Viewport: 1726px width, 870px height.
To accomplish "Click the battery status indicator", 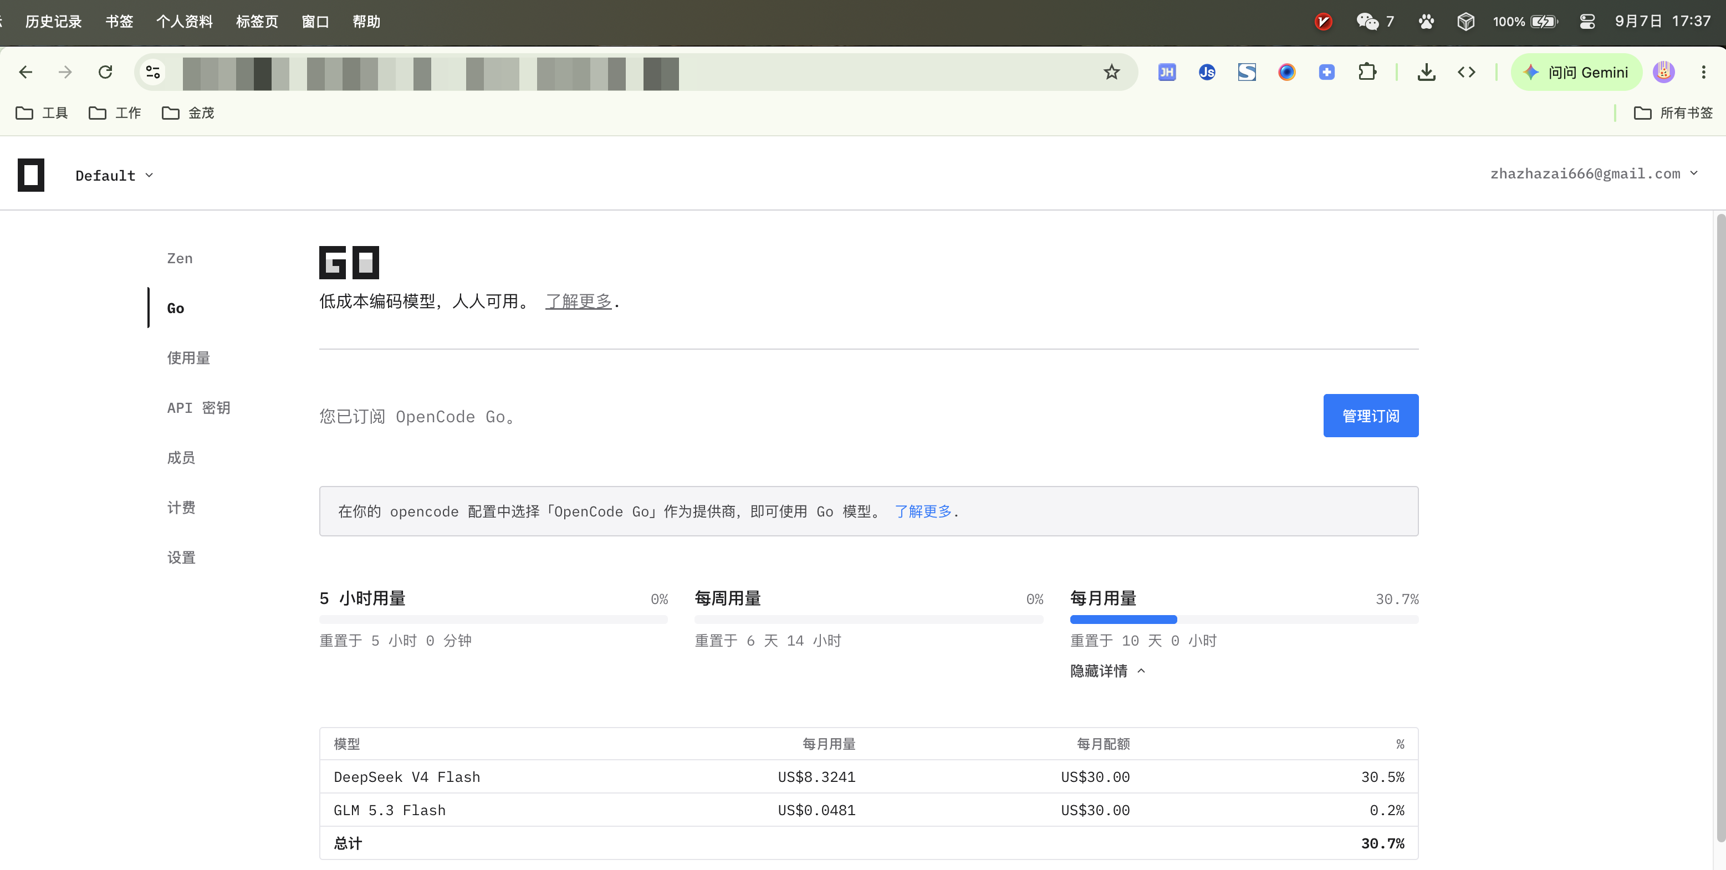I will pyautogui.click(x=1525, y=22).
